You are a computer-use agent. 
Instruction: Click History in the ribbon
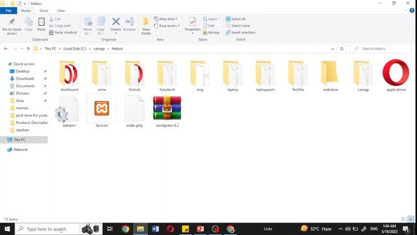click(x=211, y=32)
